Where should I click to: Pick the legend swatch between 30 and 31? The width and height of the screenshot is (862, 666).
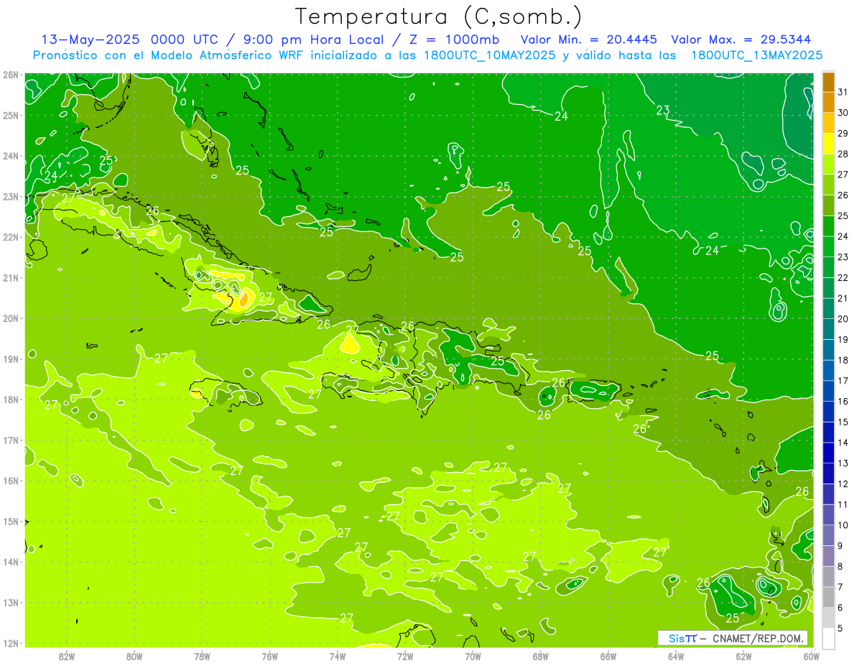(x=828, y=103)
